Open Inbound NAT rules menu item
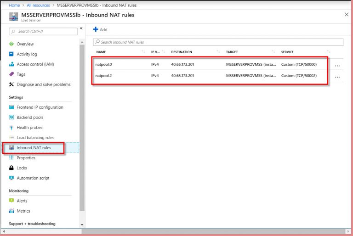This screenshot has width=353, height=236. (34, 148)
